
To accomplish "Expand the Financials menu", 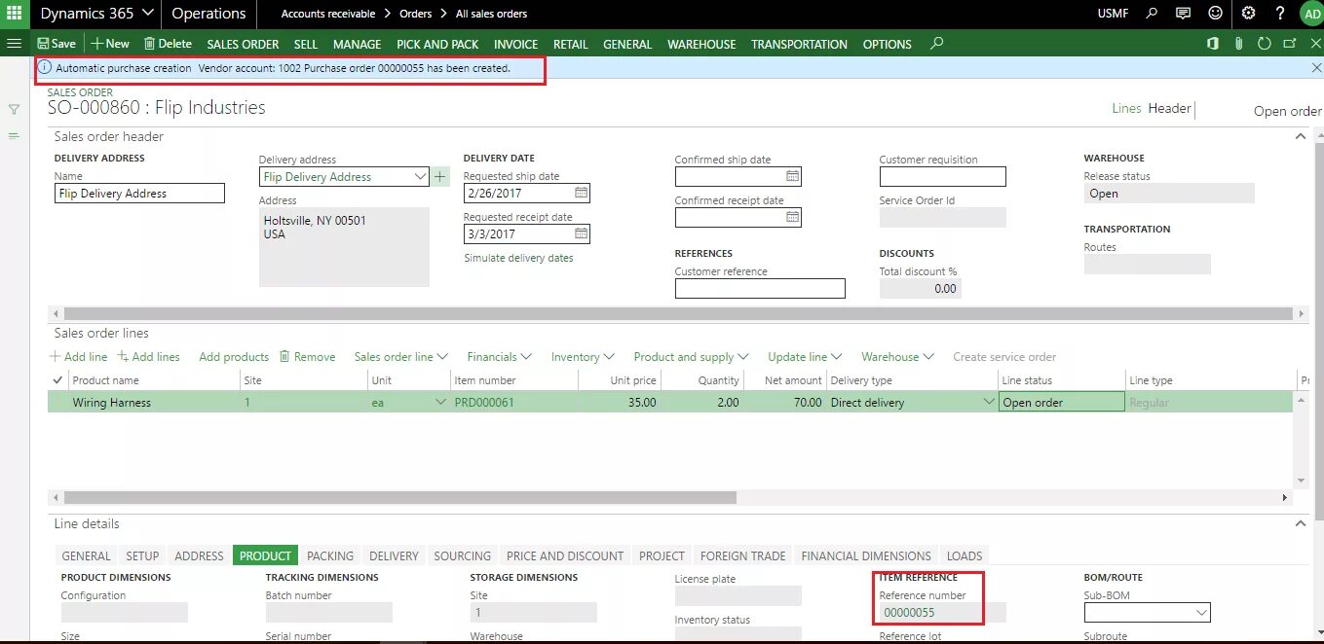I will point(499,357).
